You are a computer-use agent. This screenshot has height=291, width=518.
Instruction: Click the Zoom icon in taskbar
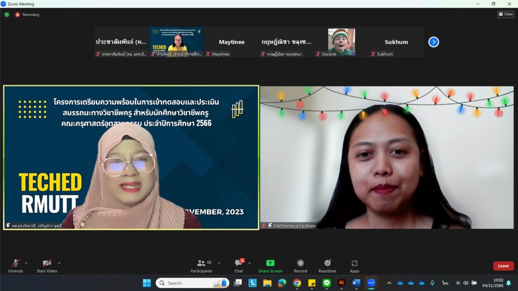pyautogui.click(x=371, y=283)
